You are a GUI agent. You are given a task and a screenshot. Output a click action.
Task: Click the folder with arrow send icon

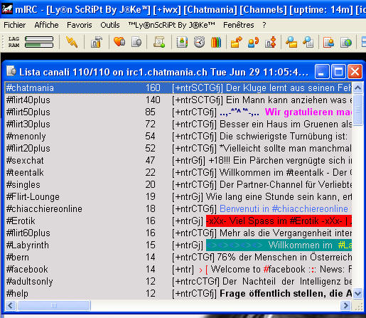click(x=236, y=42)
